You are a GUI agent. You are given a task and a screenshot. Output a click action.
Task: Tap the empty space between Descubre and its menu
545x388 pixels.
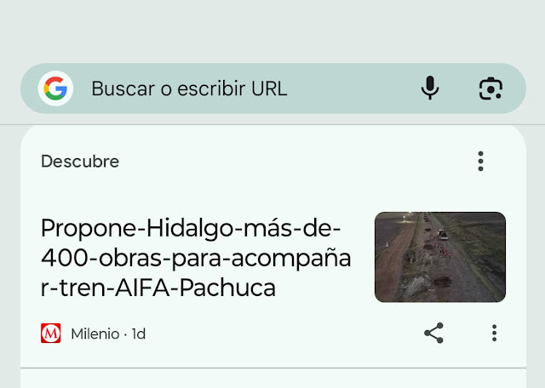(295, 161)
